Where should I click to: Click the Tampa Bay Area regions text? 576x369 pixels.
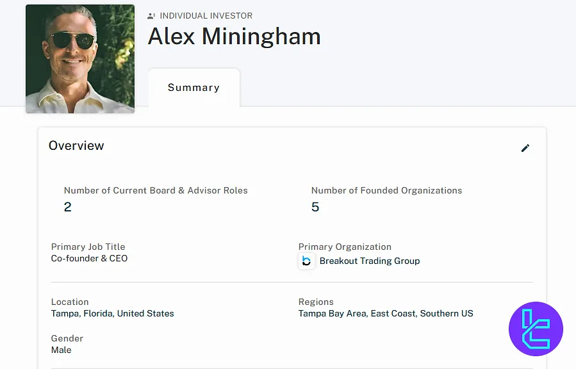[x=333, y=313]
